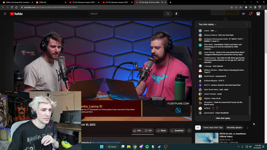Image resolution: width=267 pixels, height=150 pixels.
Task: Like the video with 21K likes
Action: tap(137, 130)
